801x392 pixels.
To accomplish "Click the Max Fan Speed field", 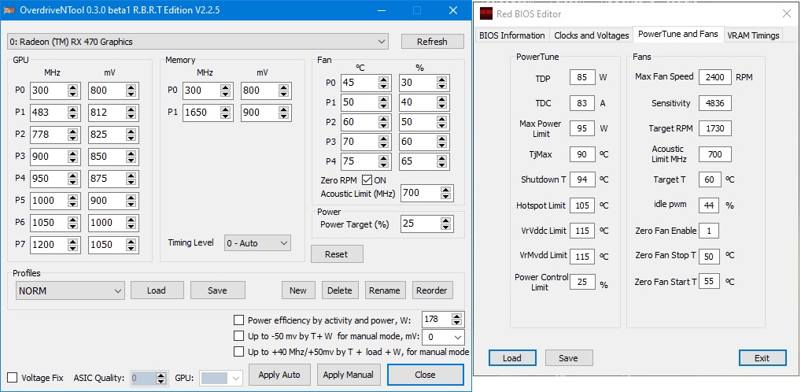I will [715, 78].
